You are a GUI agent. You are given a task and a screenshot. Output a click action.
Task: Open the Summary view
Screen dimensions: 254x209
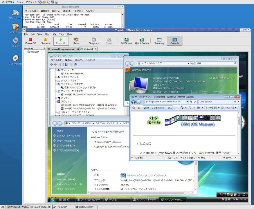coord(159,41)
